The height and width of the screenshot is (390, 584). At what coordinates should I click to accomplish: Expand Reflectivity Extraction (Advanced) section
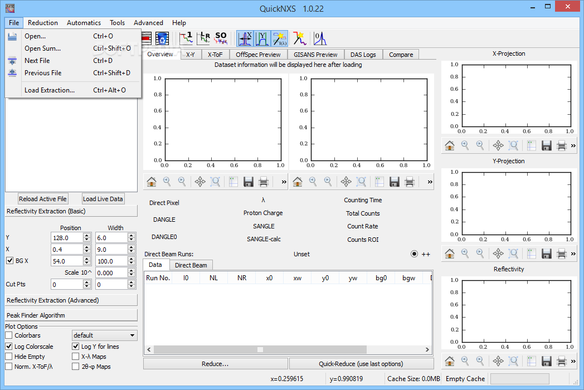71,300
